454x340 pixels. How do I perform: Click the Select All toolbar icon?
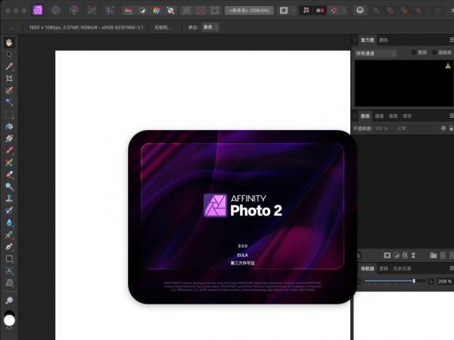click(x=187, y=11)
